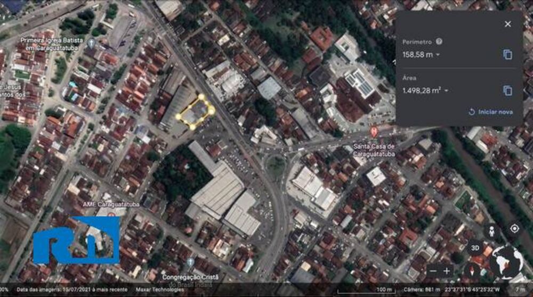533x297 pixels.
Task: Open the area unit dropdown
Action: pyautogui.click(x=446, y=90)
